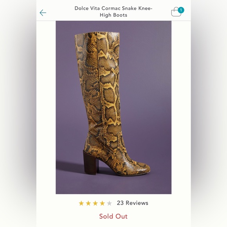The width and height of the screenshot is (227, 227).
Task: Tap the boot's brown block heel
Action: coord(90,162)
